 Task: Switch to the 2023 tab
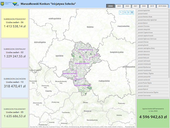[x=119, y=6]
